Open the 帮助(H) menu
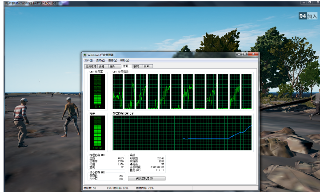Viewport: 320px width, 192px height. [x=125, y=61]
